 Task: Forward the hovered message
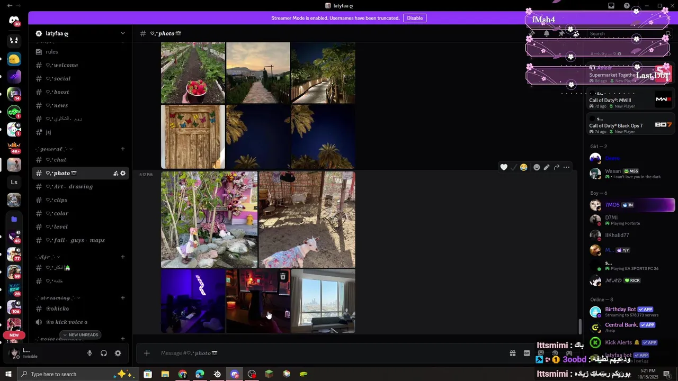pyautogui.click(x=557, y=167)
